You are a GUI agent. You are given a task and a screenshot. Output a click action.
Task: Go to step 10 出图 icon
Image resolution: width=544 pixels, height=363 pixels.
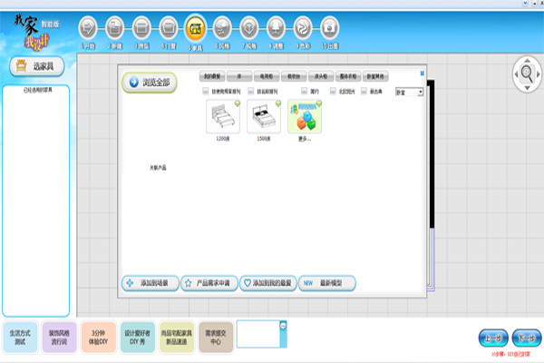(332, 29)
